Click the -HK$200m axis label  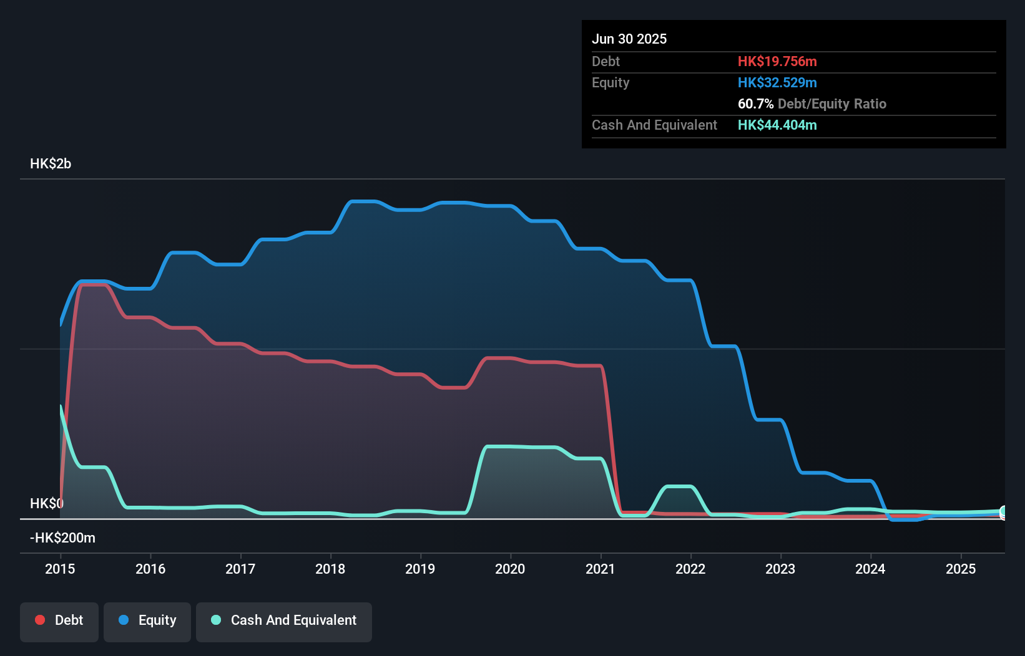[x=63, y=538]
